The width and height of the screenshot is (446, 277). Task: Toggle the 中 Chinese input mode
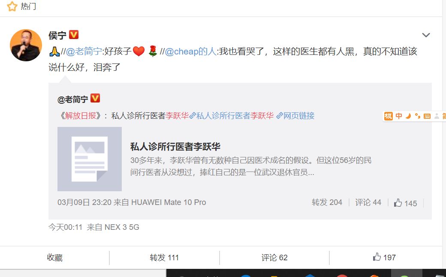coord(399,116)
